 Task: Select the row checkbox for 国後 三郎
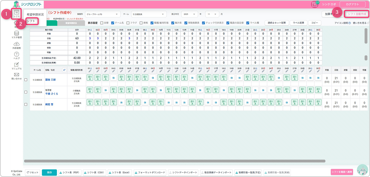coord(26,80)
